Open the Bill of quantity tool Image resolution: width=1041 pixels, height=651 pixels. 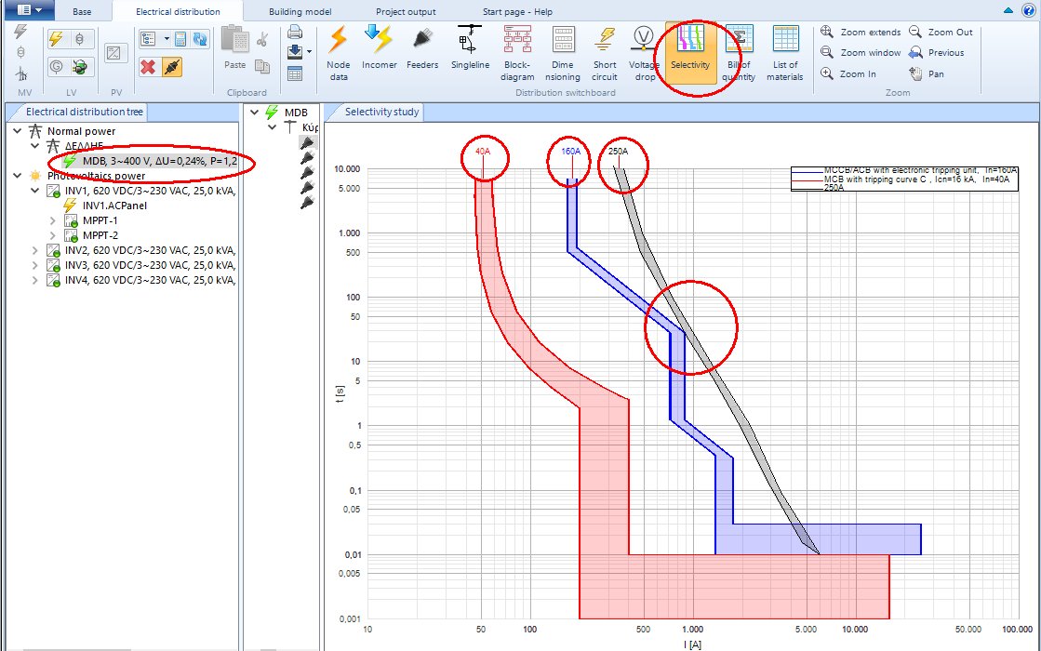point(739,53)
